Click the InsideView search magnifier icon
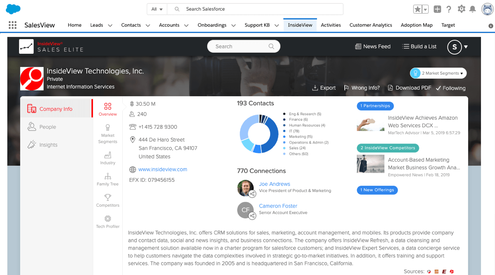 [x=271, y=46]
